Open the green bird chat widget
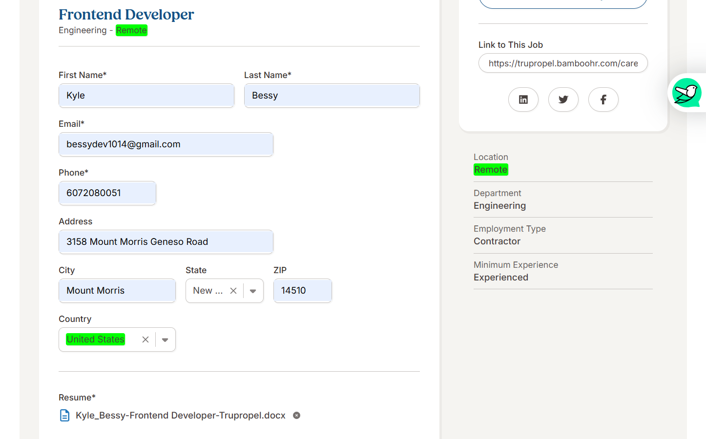Screen dimensions: 706x439 686,93
